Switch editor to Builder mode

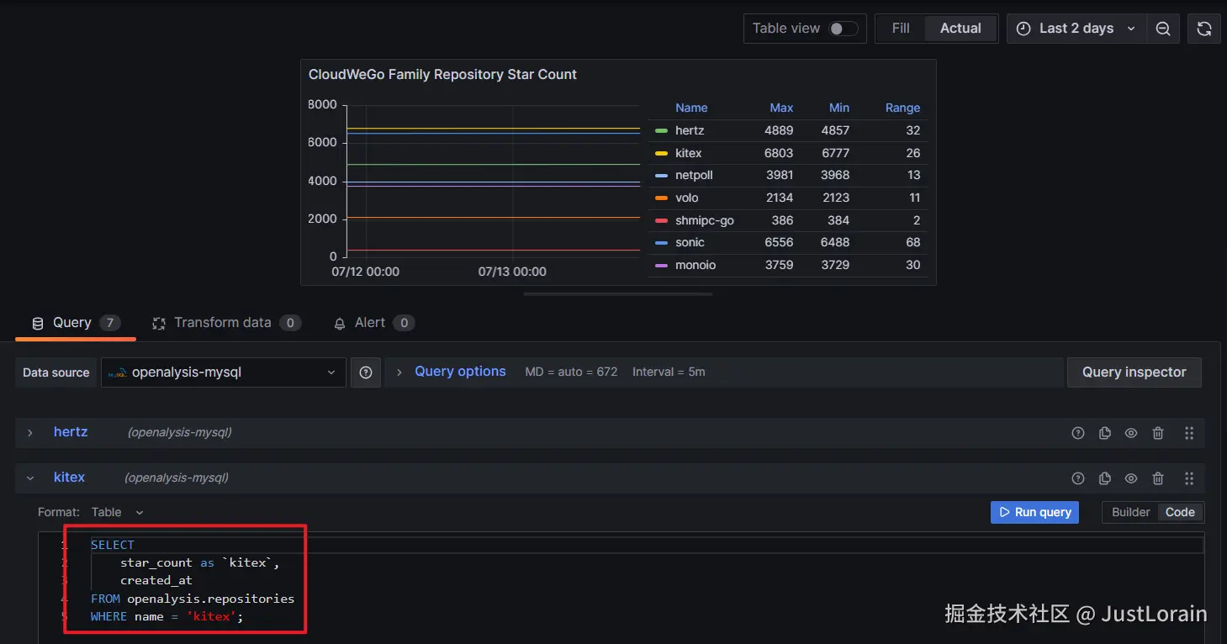(x=1130, y=512)
